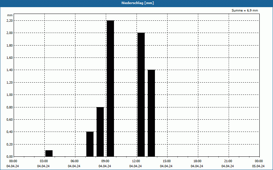273x170 pixels.
Task: Click the 2,00 y-axis label
Action: pyautogui.click(x=10, y=33)
